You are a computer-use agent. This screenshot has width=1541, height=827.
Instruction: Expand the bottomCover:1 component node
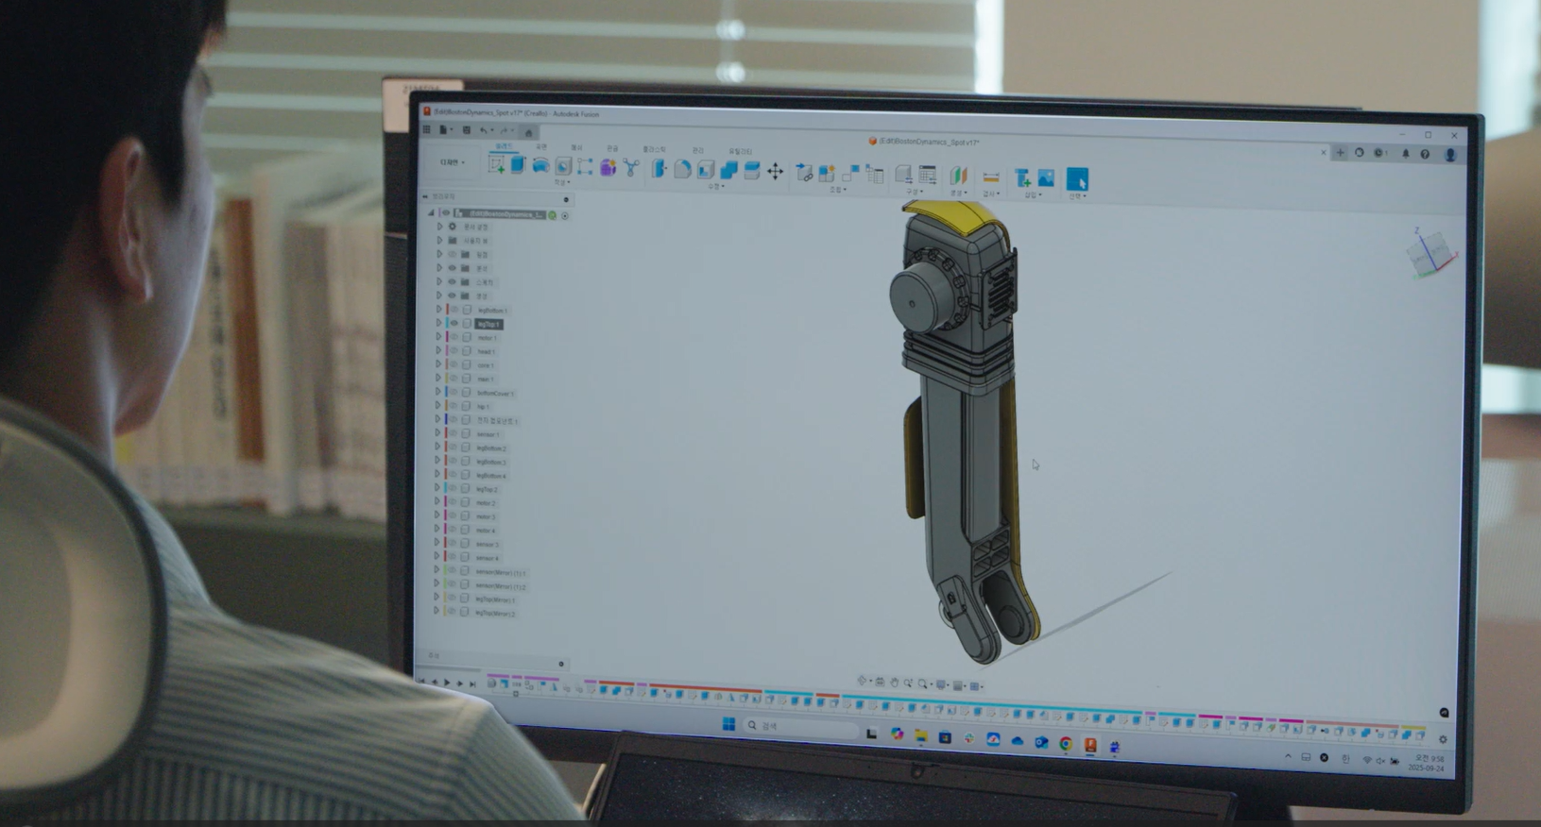438,392
